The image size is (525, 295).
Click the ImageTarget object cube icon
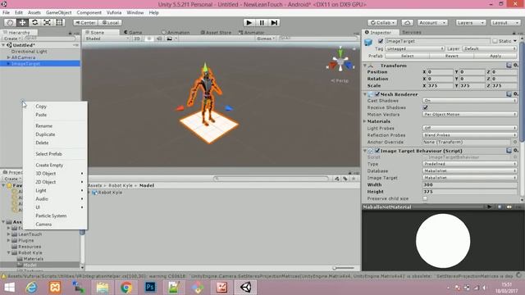(x=368, y=42)
